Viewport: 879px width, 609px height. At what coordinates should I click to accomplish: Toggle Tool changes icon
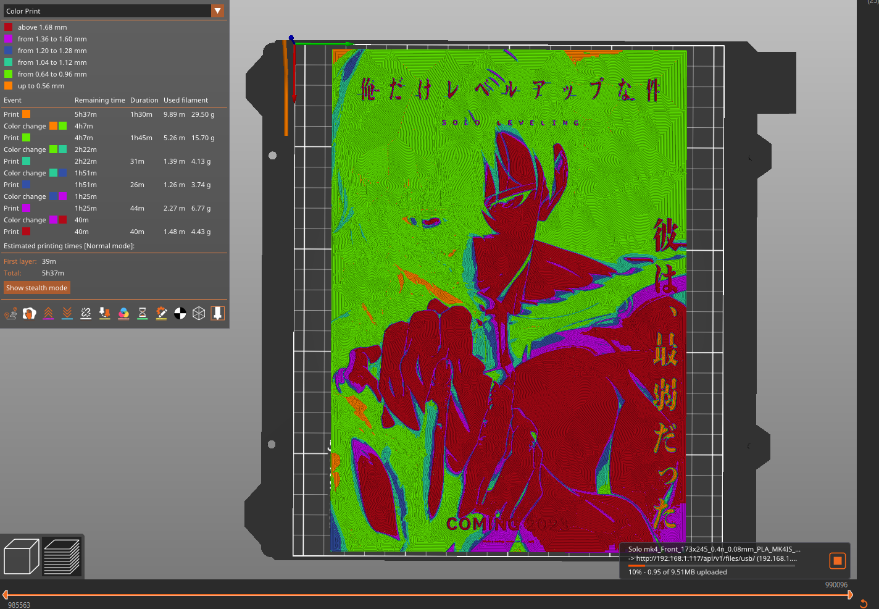[105, 314]
